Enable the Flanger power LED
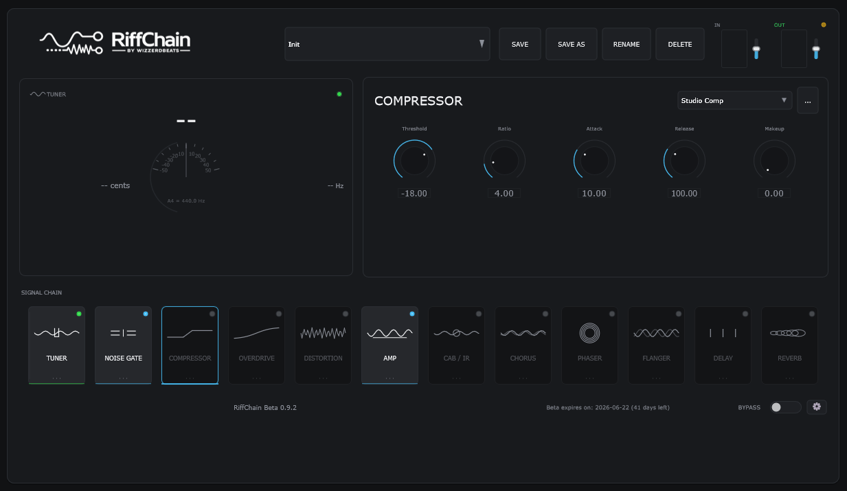The width and height of the screenshot is (847, 491). coord(678,314)
